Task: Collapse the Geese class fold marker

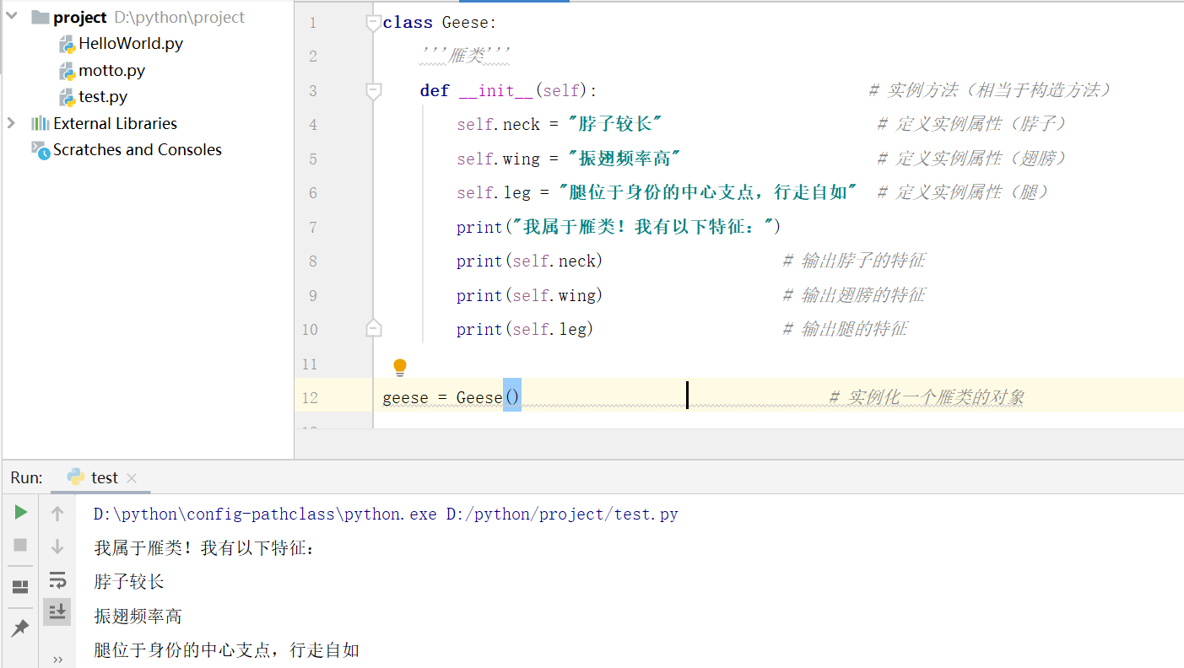Action: (x=374, y=24)
